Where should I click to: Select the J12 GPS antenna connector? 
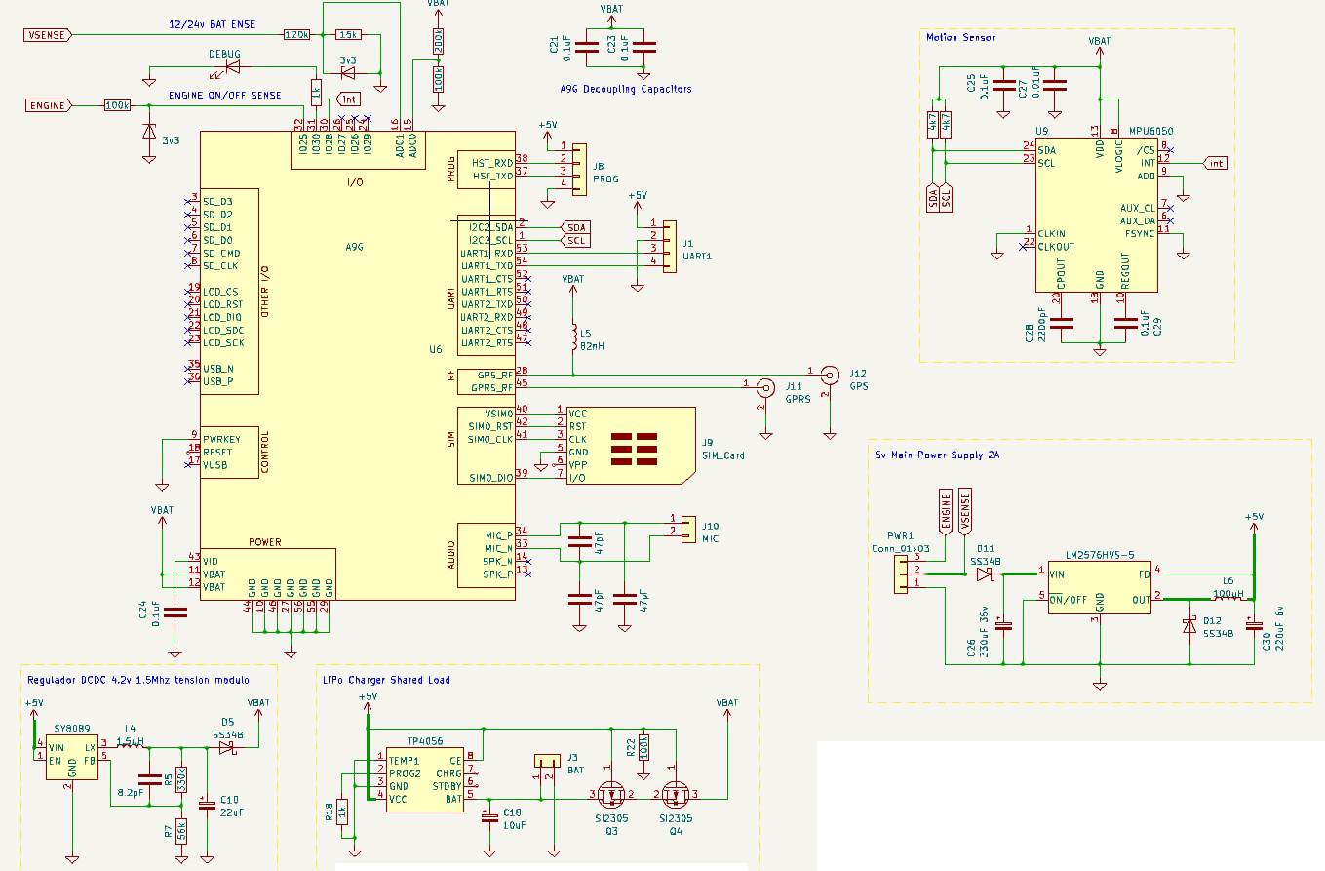pos(829,373)
